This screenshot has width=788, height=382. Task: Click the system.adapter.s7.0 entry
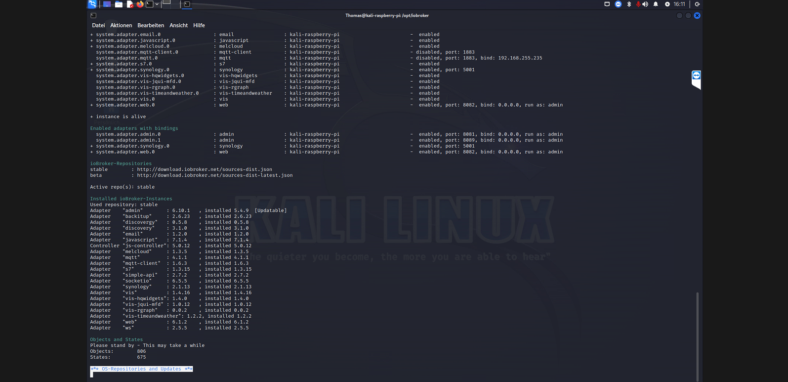124,64
